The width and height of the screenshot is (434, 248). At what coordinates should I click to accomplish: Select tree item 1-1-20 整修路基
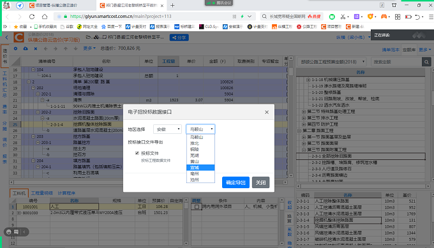[x=326, y=92]
